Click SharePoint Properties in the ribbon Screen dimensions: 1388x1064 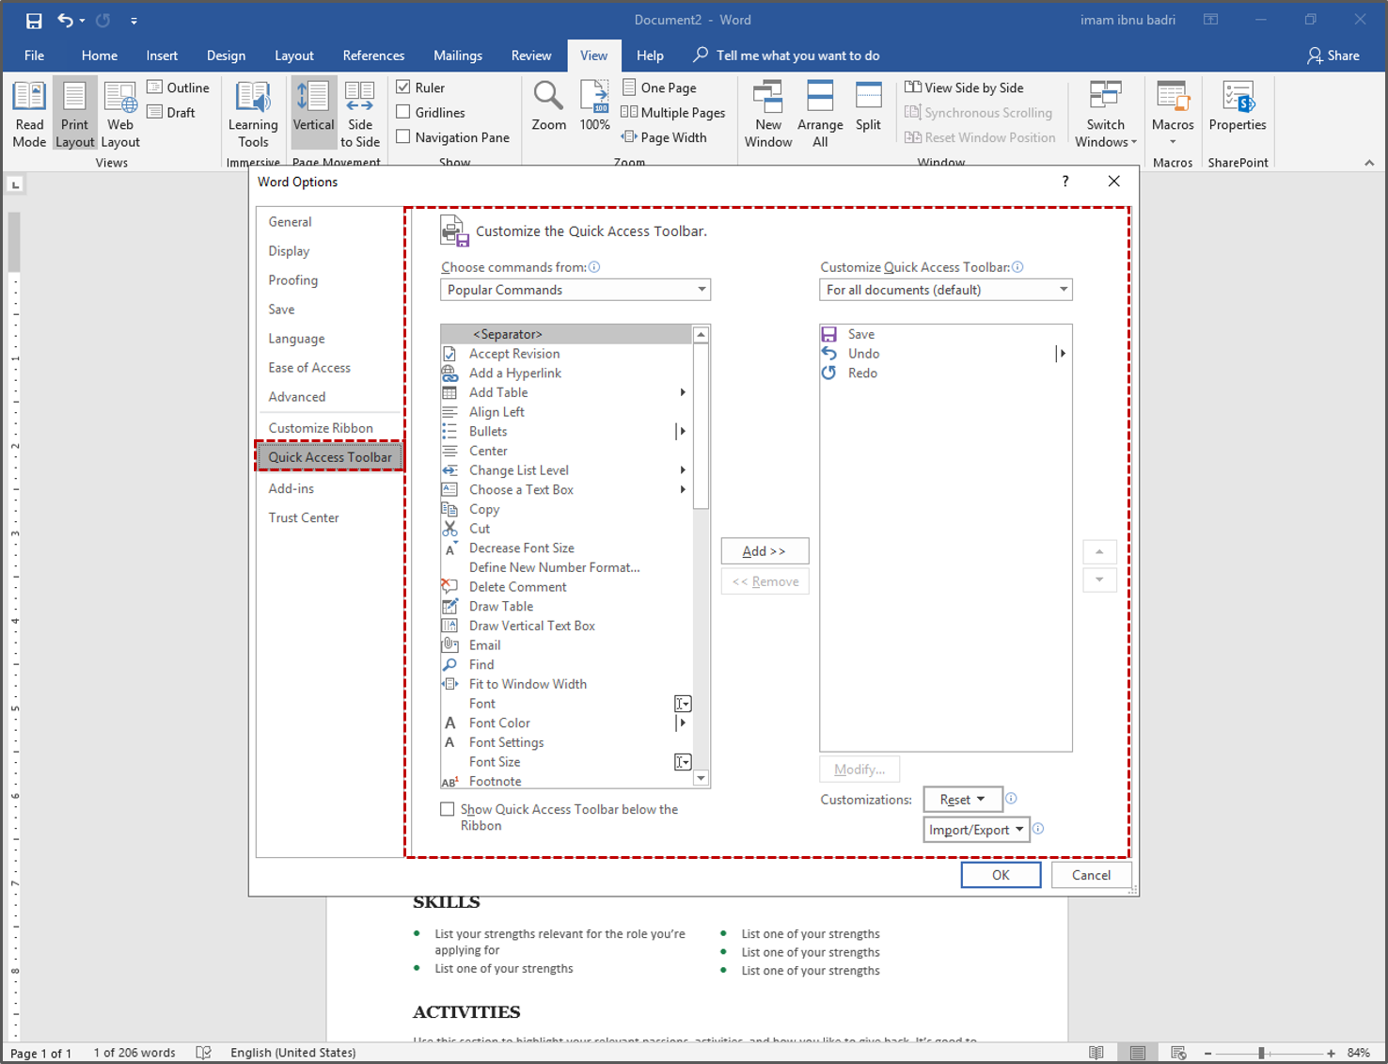click(1238, 106)
